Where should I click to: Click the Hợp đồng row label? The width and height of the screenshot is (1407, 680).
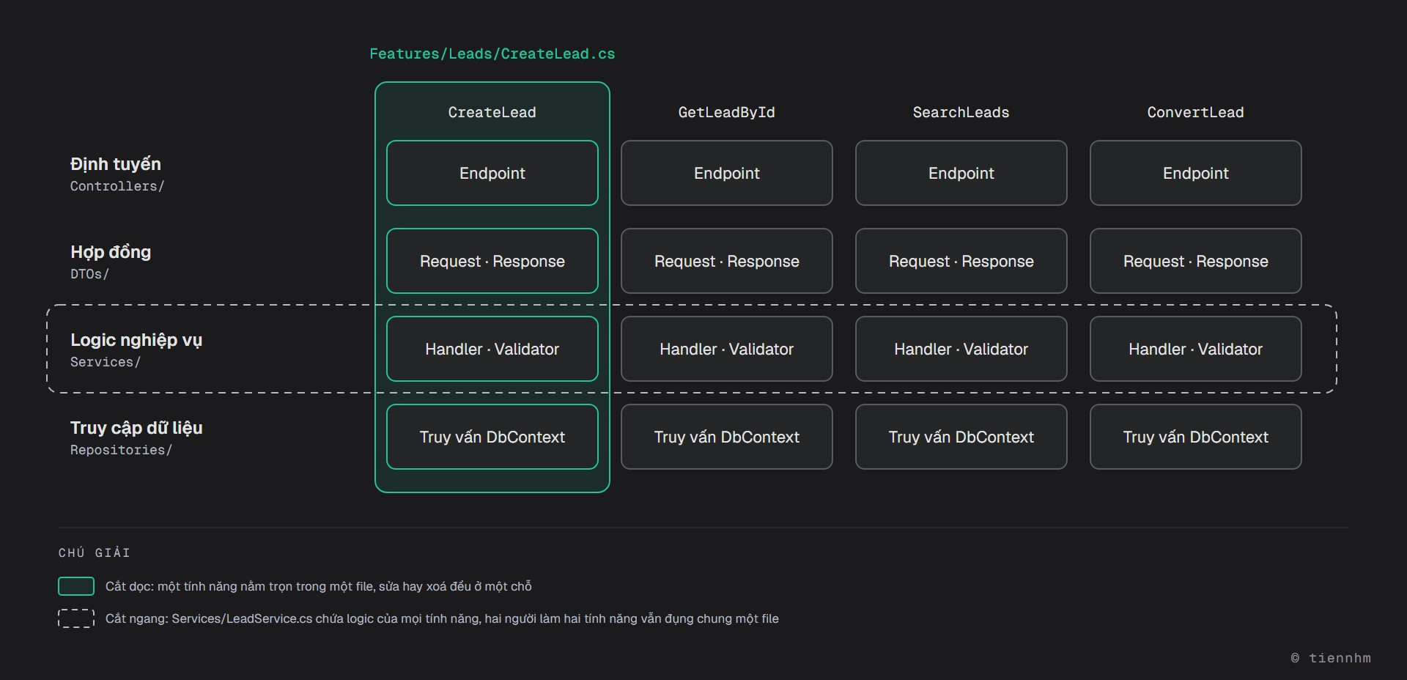(111, 252)
